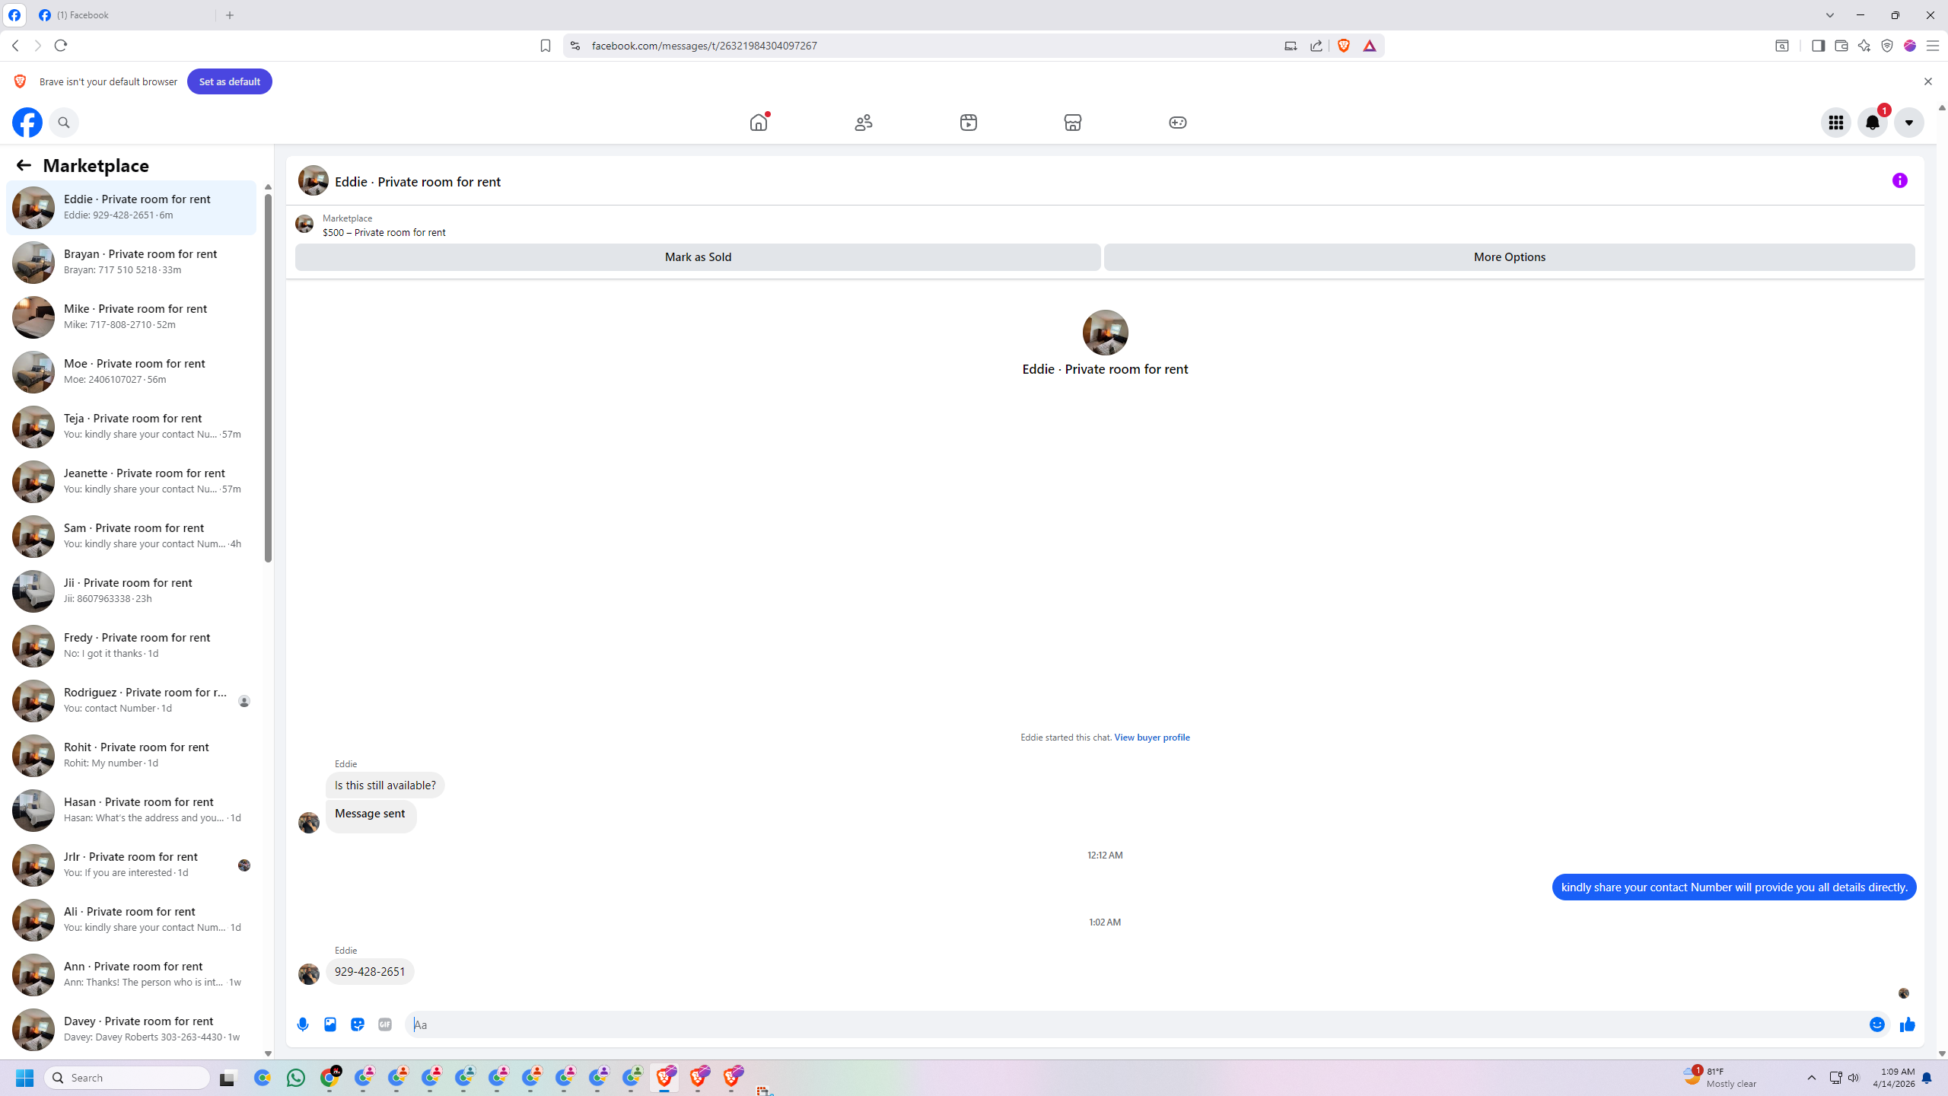The width and height of the screenshot is (1948, 1096).
Task: Attach a photo using the image icon
Action: (x=330, y=1024)
